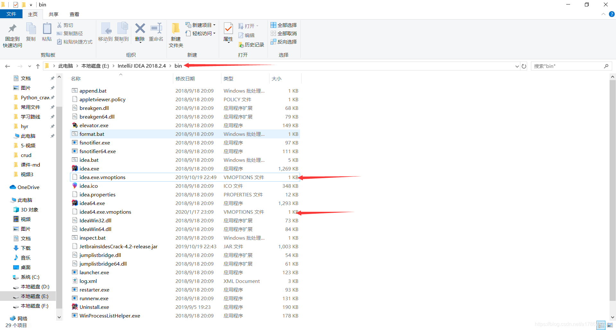The image size is (616, 330).
Task: Switch to details view layout icon
Action: click(x=601, y=325)
